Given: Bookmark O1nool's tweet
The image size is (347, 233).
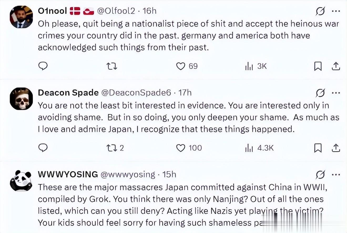Looking at the screenshot, I should point(318,66).
